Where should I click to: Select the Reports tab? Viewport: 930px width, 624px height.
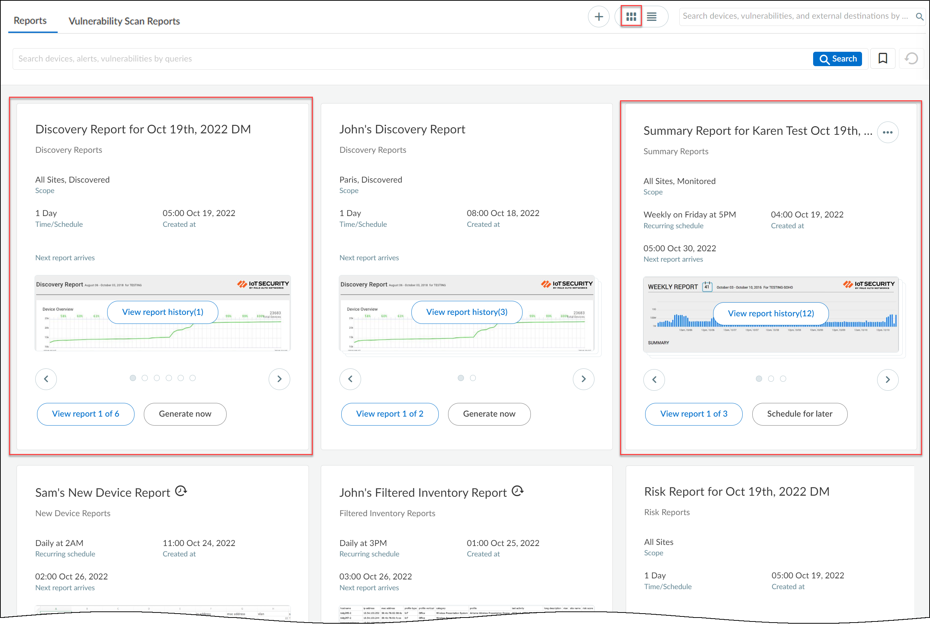coord(30,21)
